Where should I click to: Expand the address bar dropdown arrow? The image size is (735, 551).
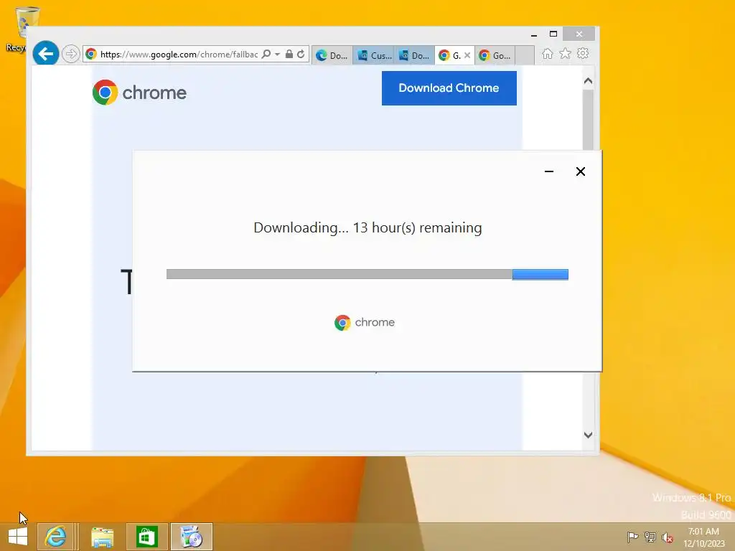[x=278, y=55]
